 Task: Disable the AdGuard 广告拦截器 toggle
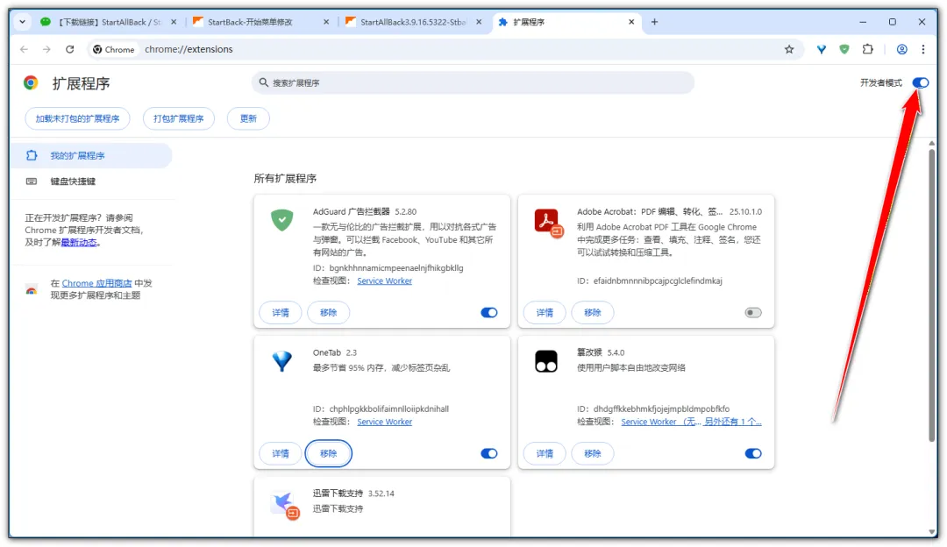click(x=489, y=313)
